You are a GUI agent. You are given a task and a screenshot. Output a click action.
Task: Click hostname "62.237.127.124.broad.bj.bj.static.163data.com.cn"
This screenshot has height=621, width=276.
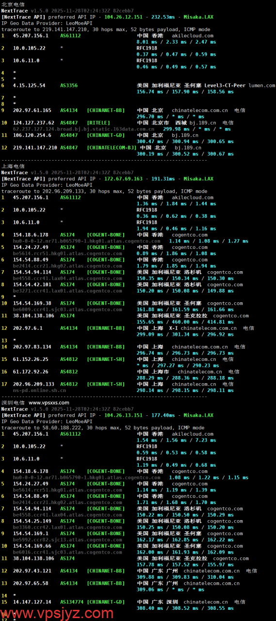click(84, 129)
